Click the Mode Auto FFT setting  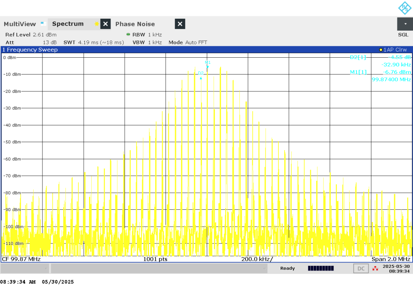[x=188, y=42]
